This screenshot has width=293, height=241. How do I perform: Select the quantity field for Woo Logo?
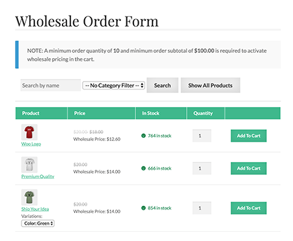[x=202, y=136]
